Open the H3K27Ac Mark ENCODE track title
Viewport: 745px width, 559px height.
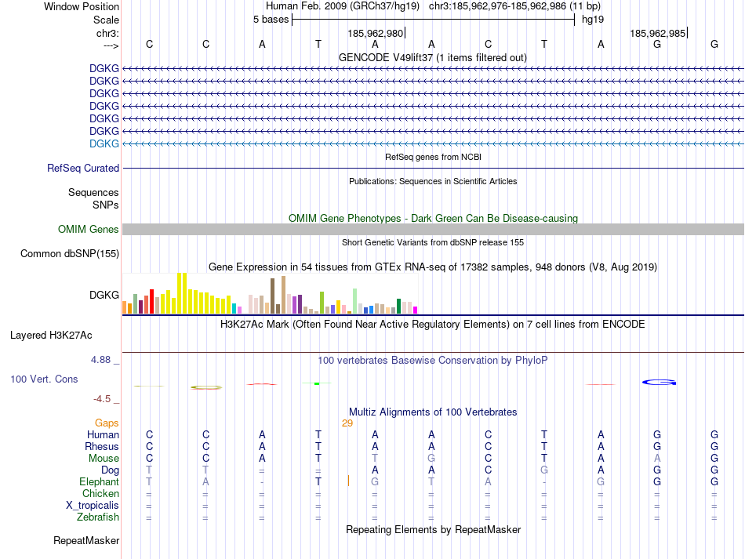pos(433,325)
